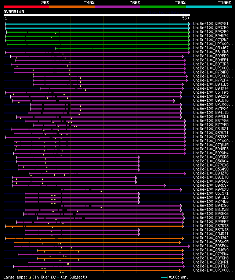Click the green ~80% identity legend segment

point(163,7)
